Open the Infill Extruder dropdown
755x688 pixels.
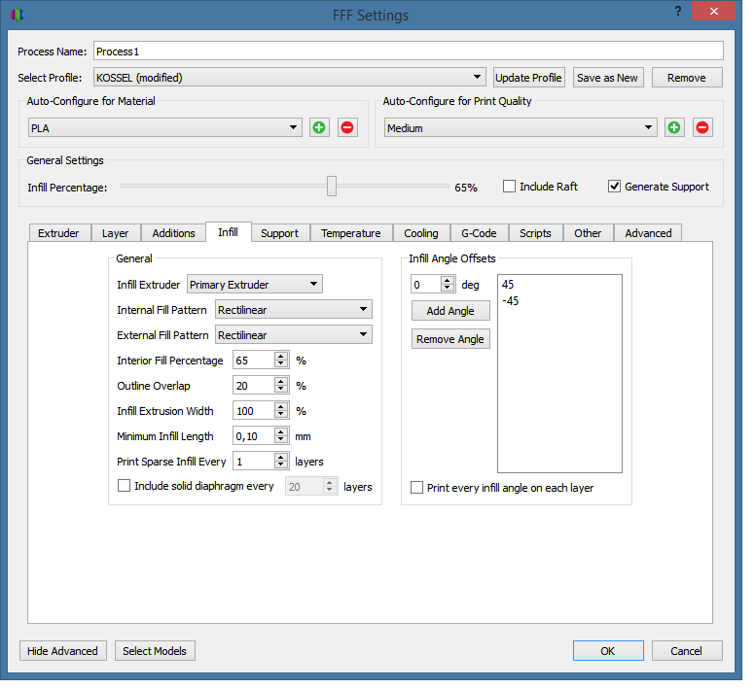pyautogui.click(x=254, y=285)
